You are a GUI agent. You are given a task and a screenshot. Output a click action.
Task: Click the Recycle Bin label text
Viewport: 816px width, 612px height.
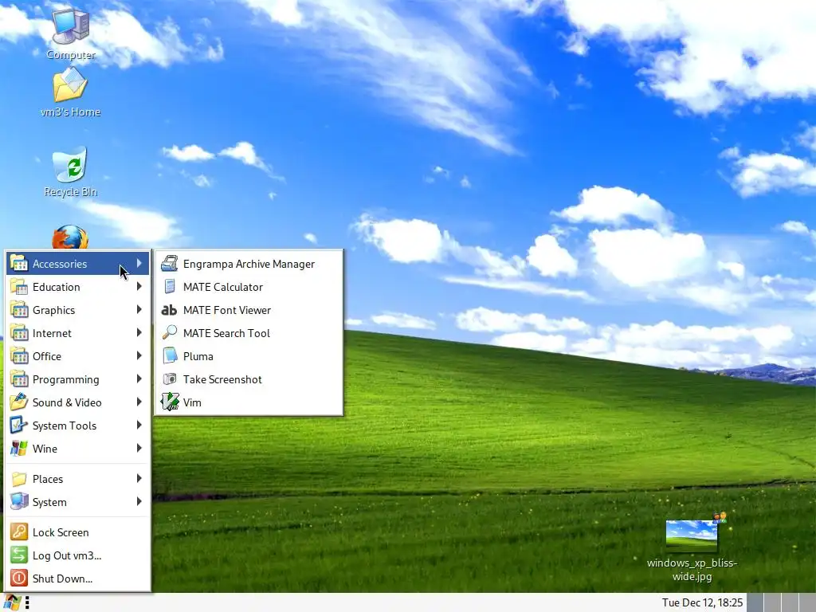[x=71, y=191]
